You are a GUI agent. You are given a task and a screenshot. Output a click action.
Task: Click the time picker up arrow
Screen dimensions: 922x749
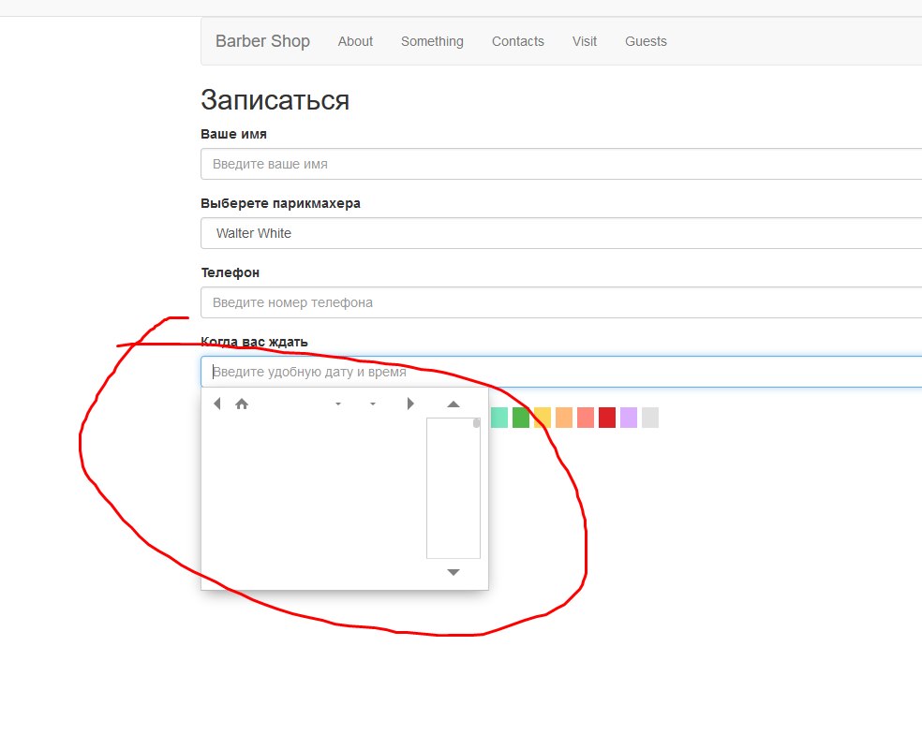[x=454, y=404]
